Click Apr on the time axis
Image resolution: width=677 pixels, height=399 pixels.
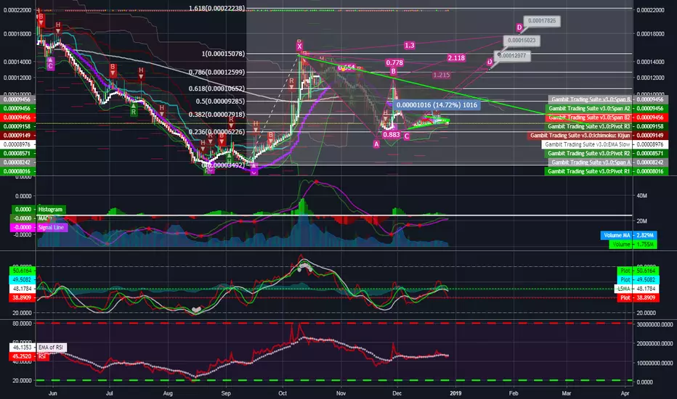[x=625, y=393]
